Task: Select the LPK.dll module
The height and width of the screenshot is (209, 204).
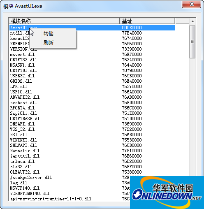Action: 19,86
